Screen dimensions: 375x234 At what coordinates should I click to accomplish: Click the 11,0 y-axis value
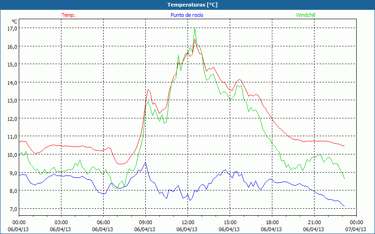coord(12,137)
